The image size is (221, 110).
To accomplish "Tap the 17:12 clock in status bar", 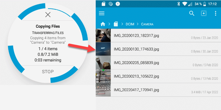I will pos(212,4).
